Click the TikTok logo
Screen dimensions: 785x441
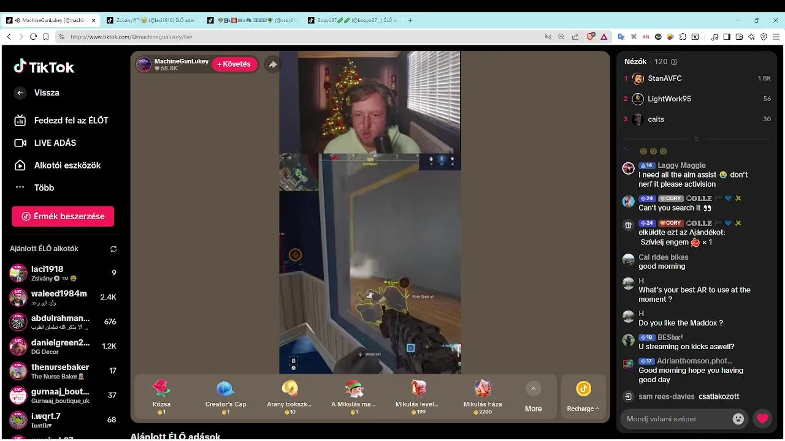(x=44, y=67)
